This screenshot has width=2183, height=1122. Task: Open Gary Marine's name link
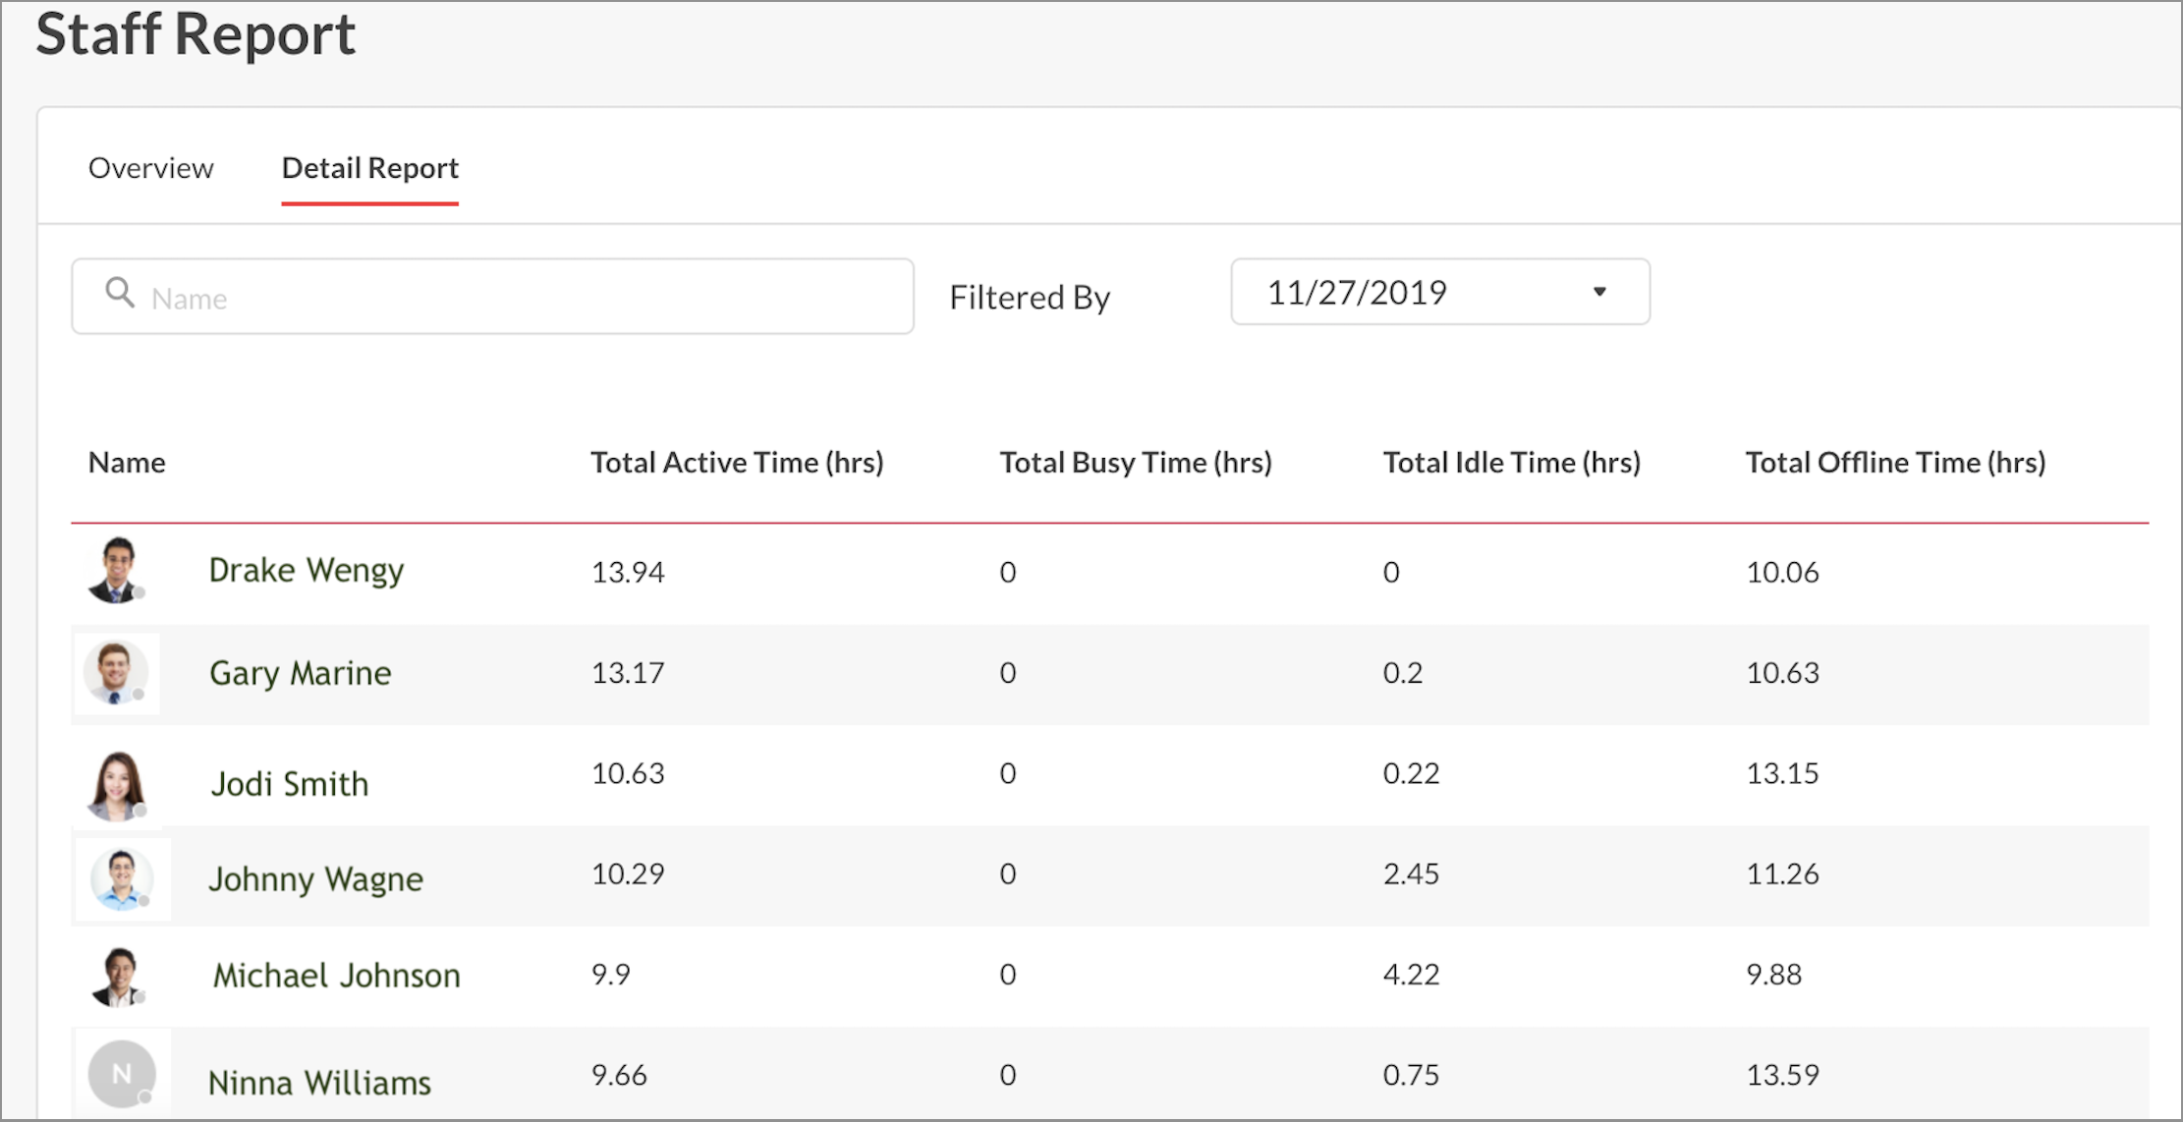[x=300, y=674]
